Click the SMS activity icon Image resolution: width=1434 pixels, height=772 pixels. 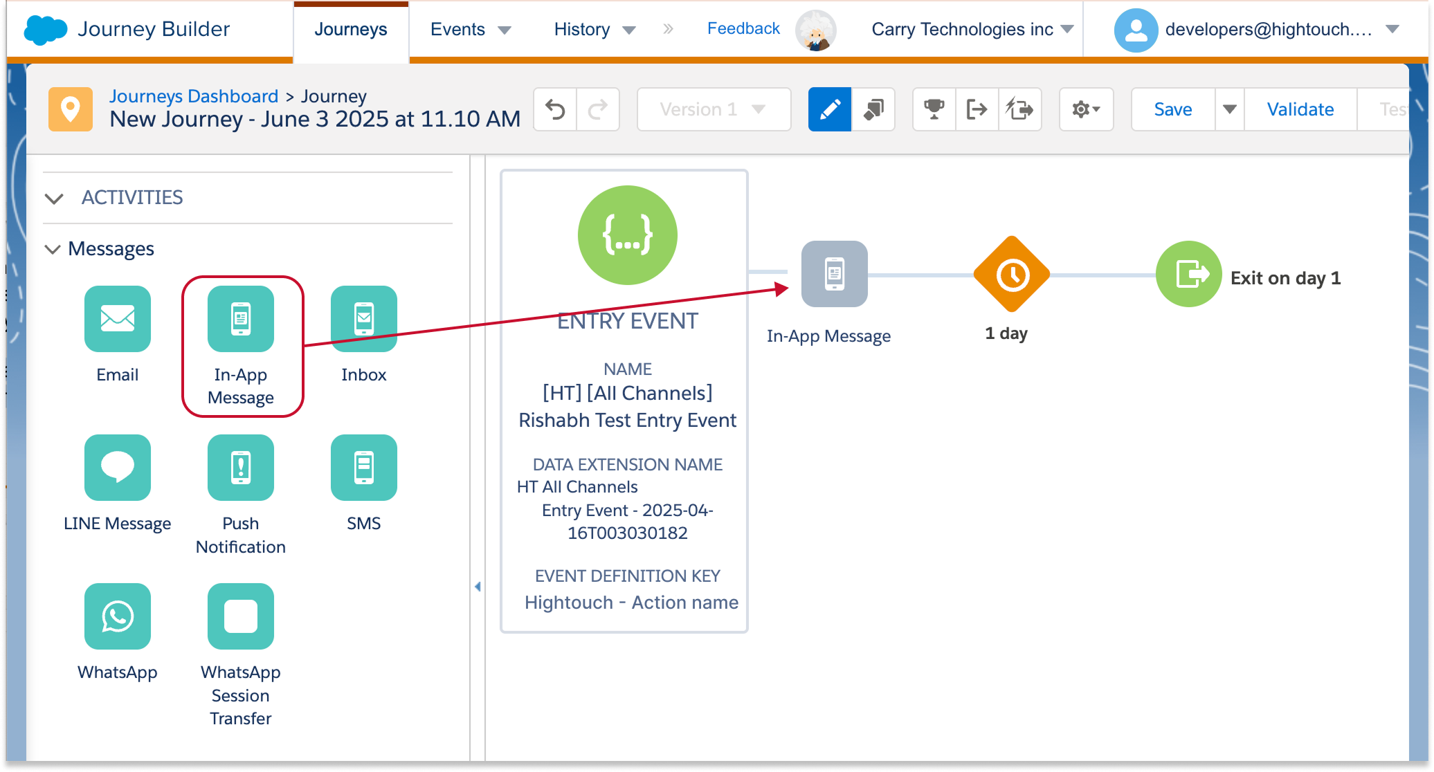[363, 468]
